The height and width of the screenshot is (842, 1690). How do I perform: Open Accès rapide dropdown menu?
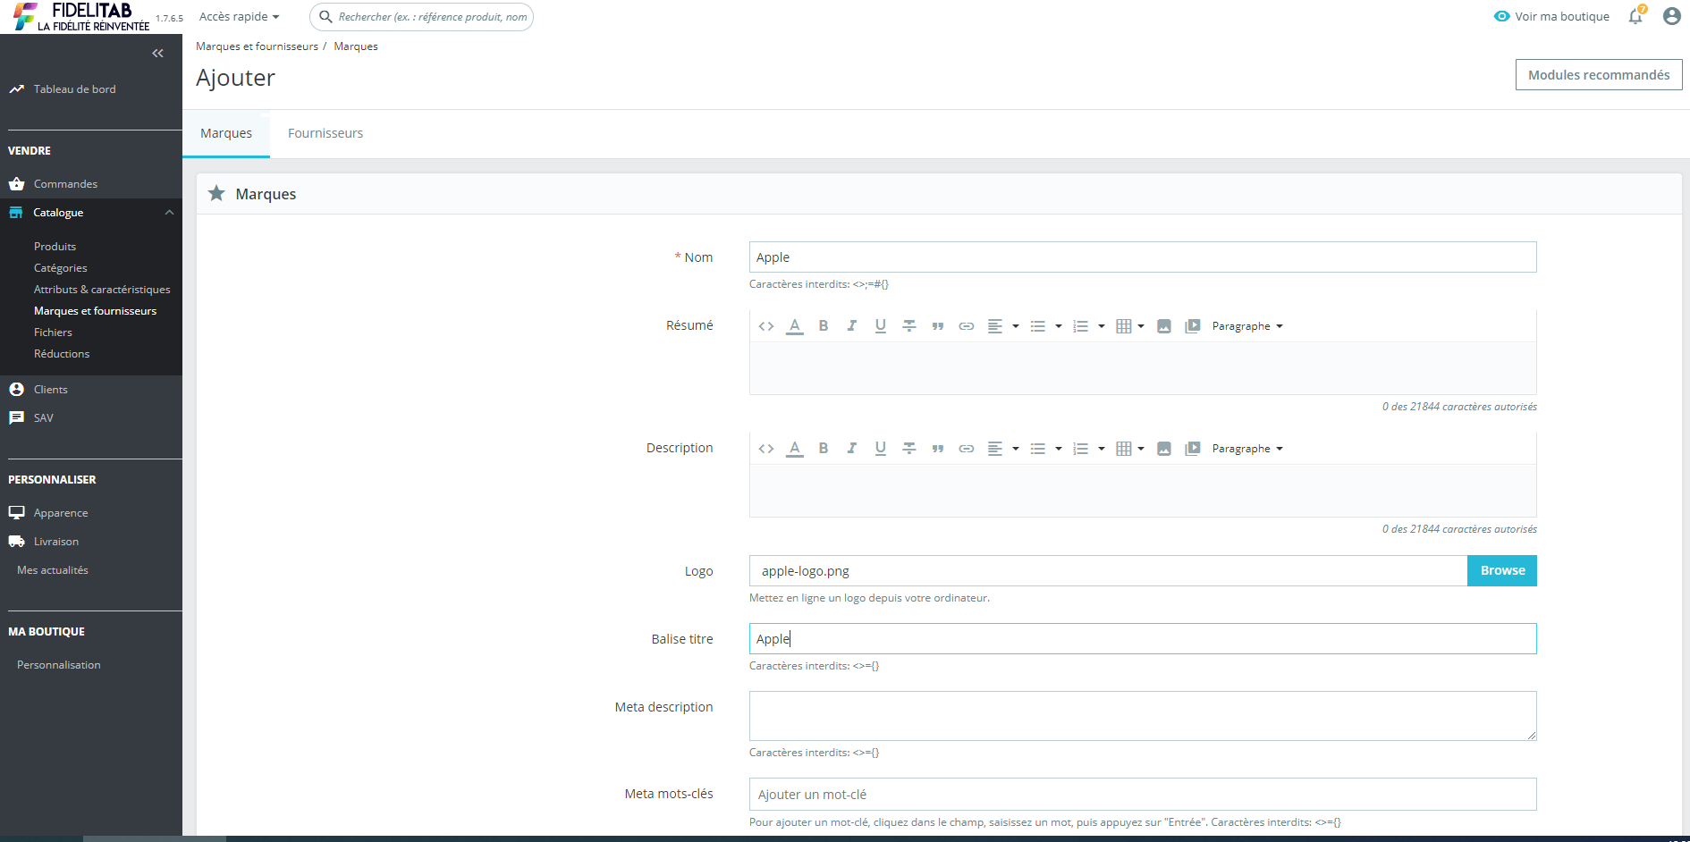tap(240, 17)
